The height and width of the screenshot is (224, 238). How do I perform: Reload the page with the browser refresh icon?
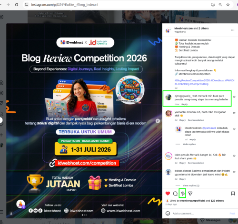click(x=17, y=5)
